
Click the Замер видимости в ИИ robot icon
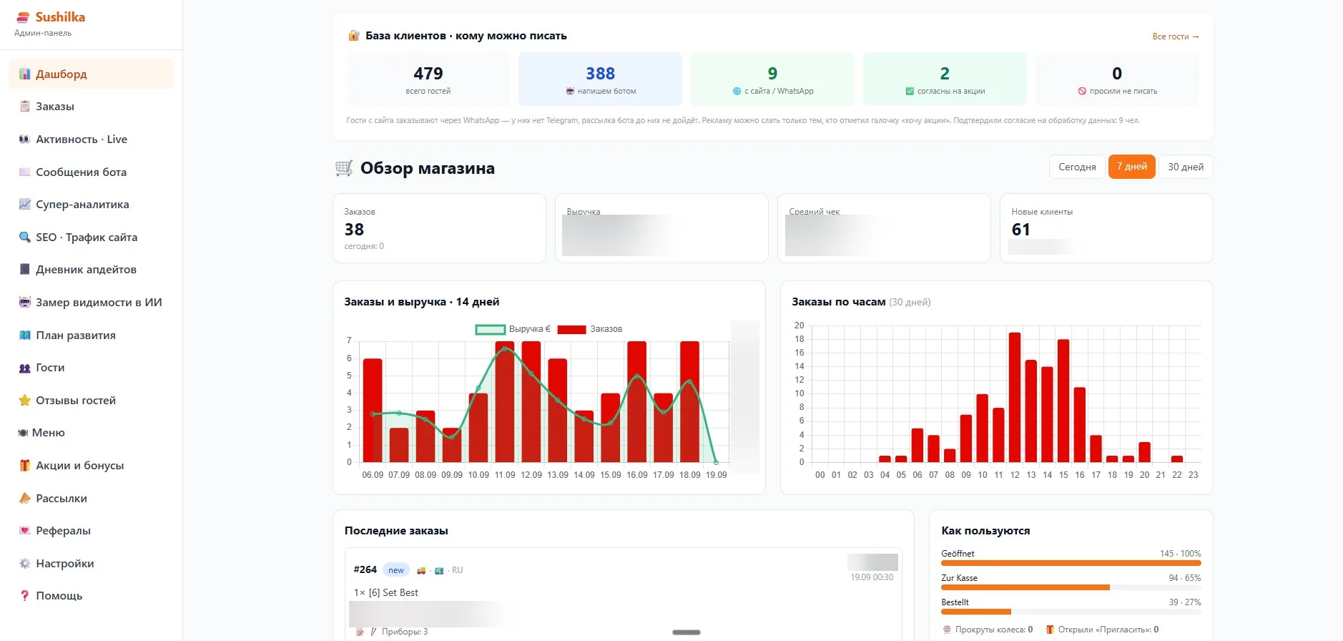[x=25, y=303]
